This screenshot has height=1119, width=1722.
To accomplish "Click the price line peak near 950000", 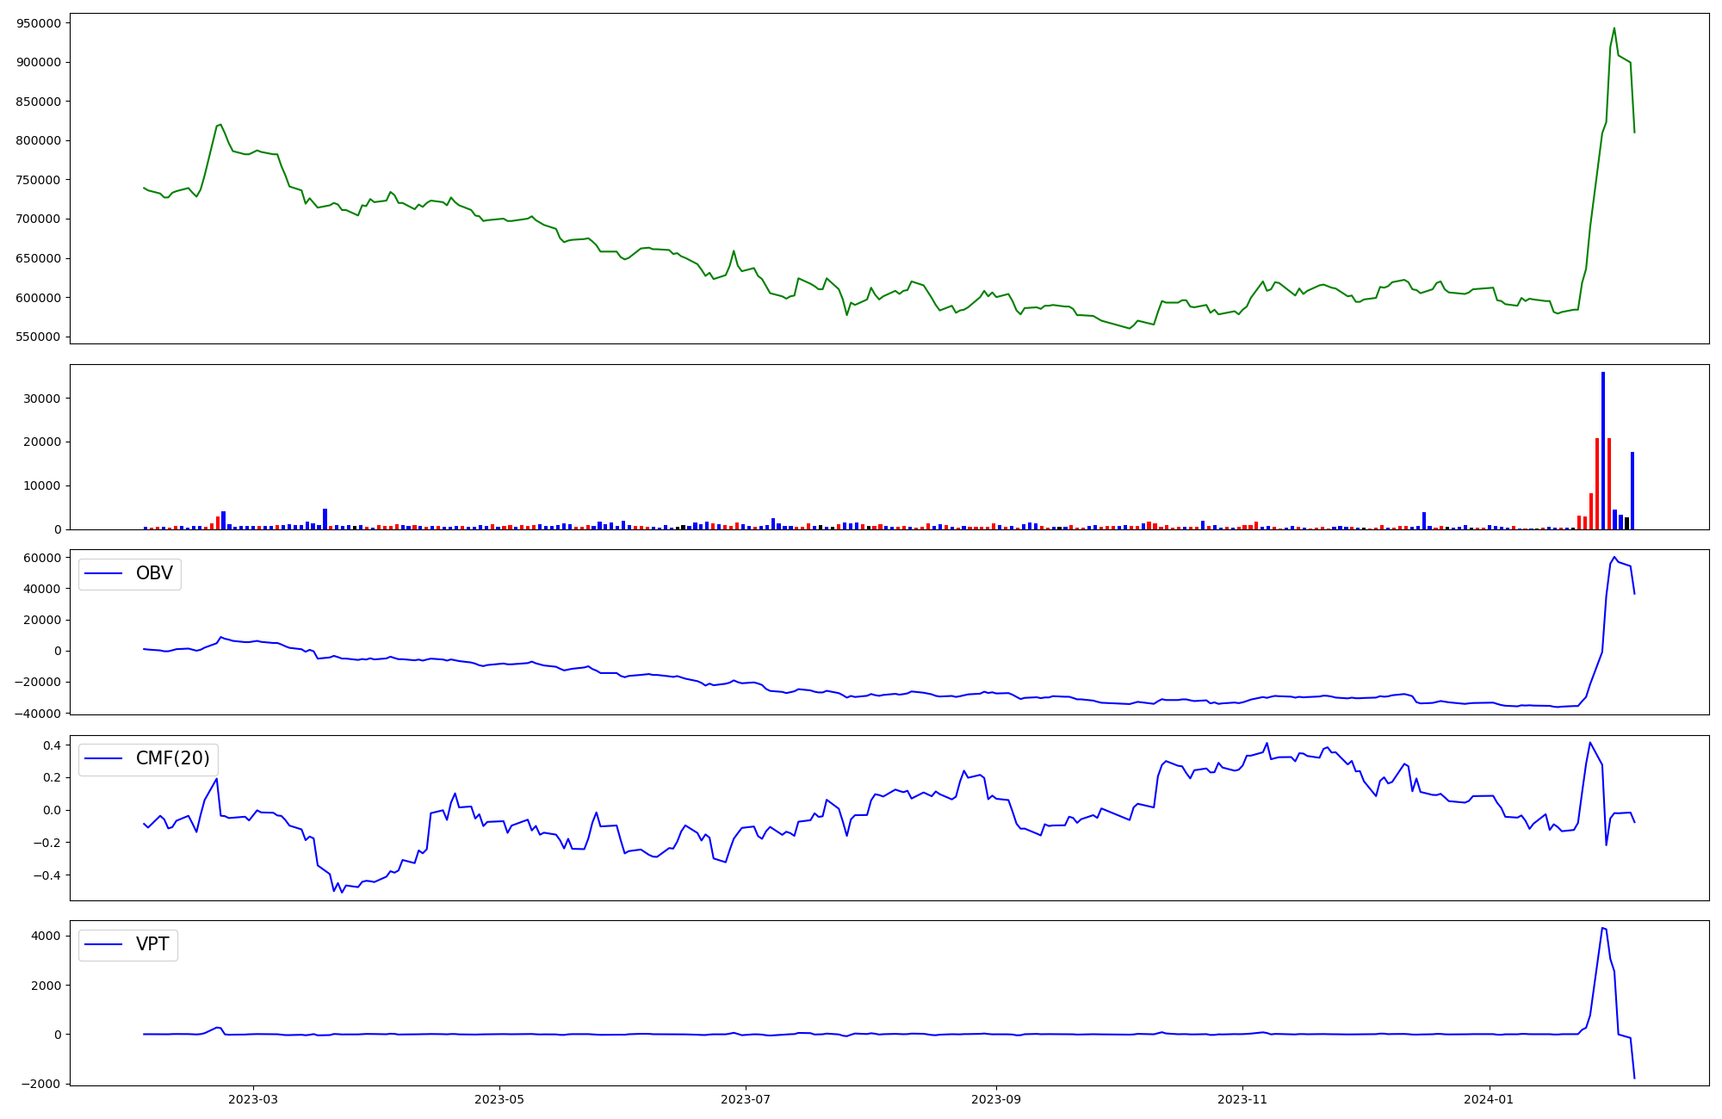I will (x=1614, y=28).
